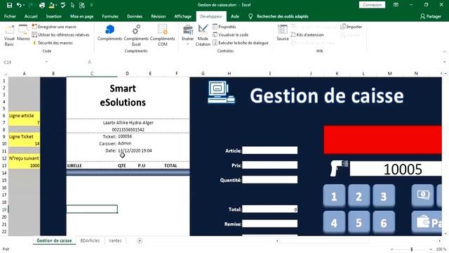Switch to the Révision tab

tap(159, 16)
